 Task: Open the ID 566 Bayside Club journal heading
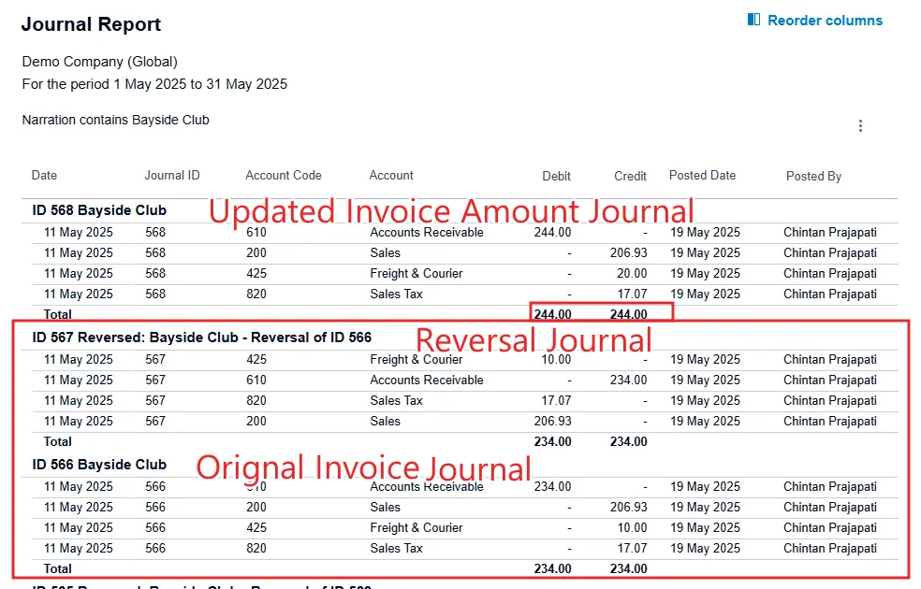(x=99, y=465)
